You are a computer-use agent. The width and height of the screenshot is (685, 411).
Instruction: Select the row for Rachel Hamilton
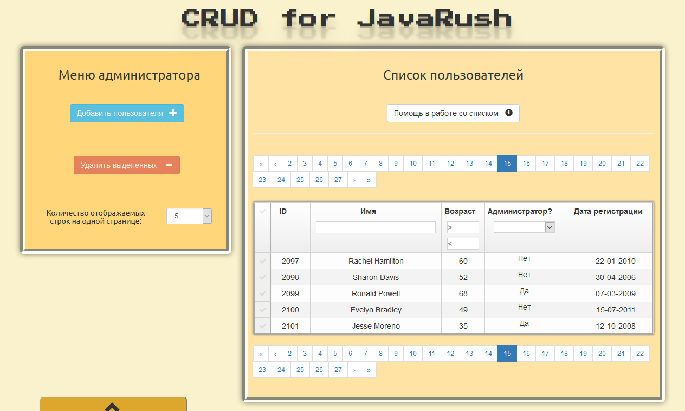coord(263,261)
